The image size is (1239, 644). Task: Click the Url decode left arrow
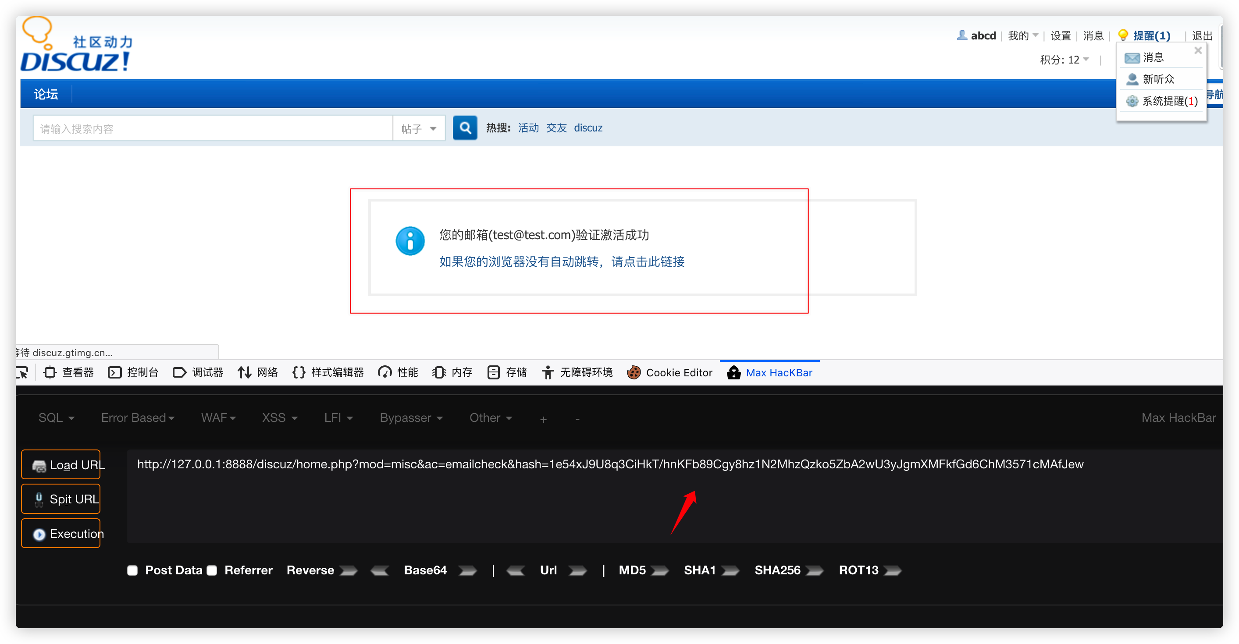click(x=516, y=570)
